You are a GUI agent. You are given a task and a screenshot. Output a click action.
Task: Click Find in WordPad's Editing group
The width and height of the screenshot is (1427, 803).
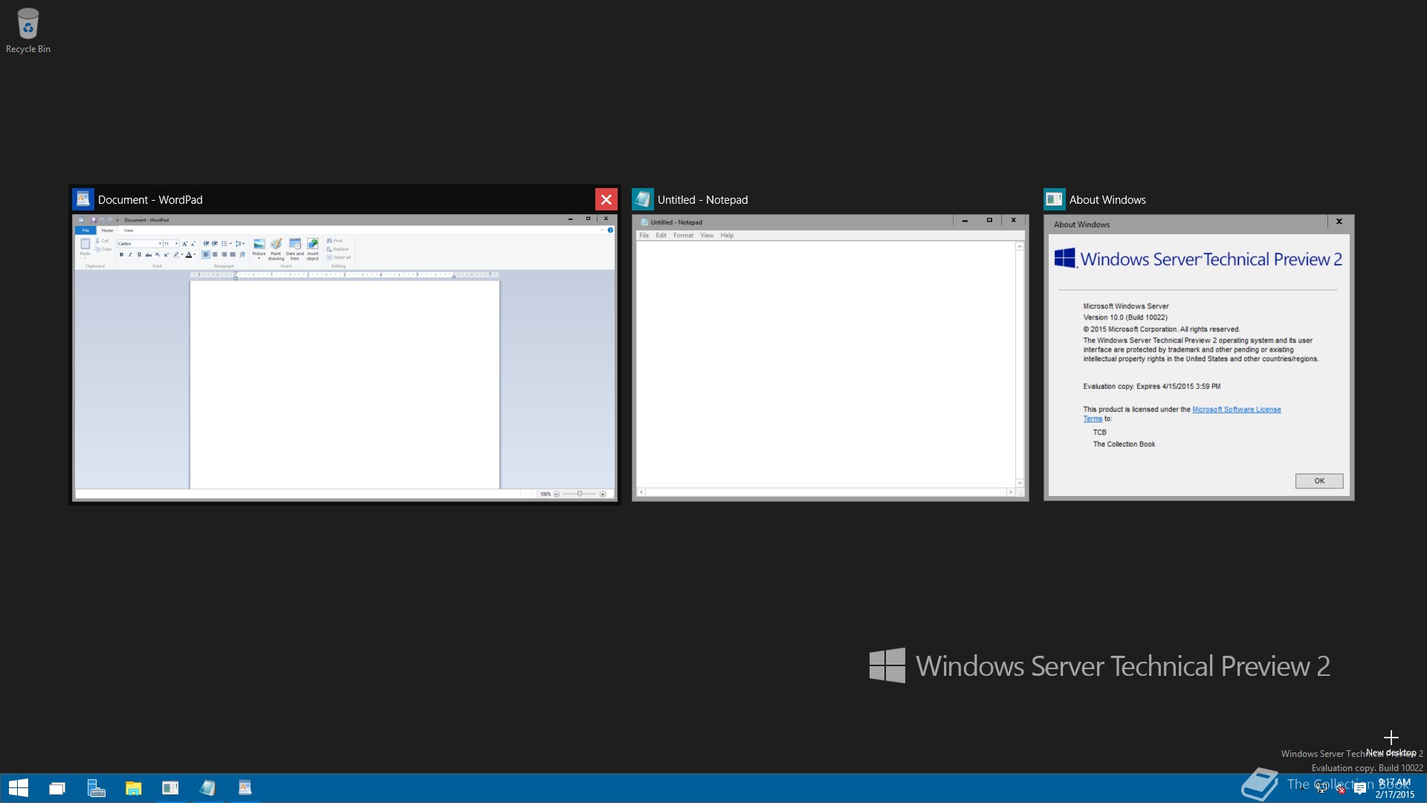[334, 241]
